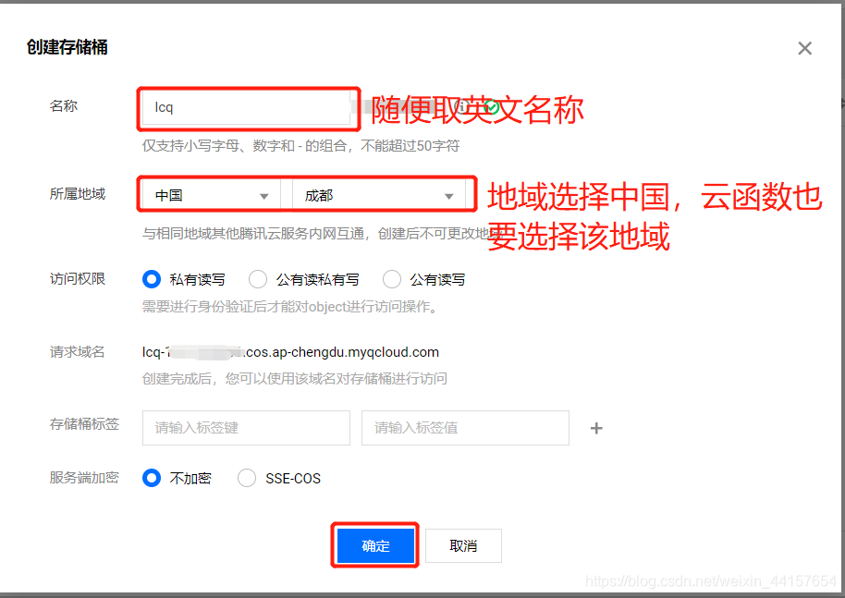Viewport: 845px width, 598px height.
Task: Click the CSDN blog watermark link
Action: point(712,580)
